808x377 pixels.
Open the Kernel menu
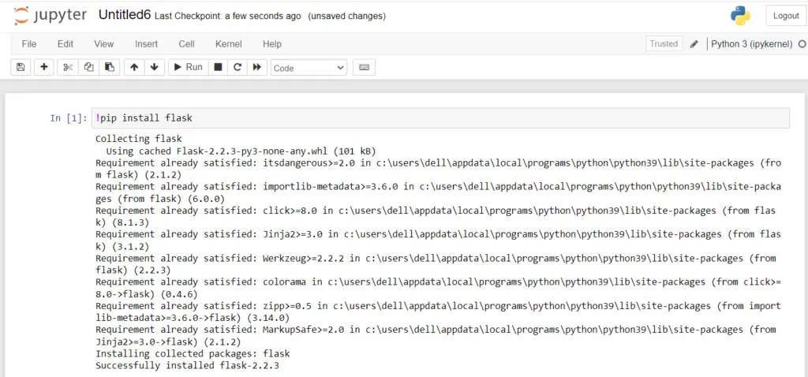pos(229,44)
